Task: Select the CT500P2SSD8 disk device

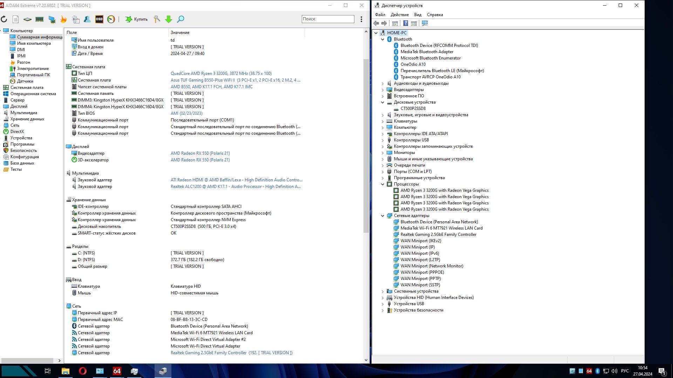Action: [x=413, y=108]
